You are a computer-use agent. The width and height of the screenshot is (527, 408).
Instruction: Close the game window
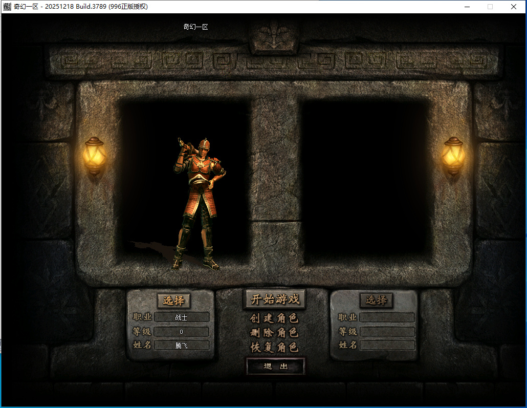pos(514,7)
